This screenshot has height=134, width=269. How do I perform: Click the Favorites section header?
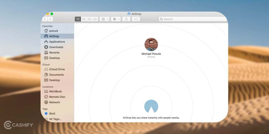(x=48, y=26)
